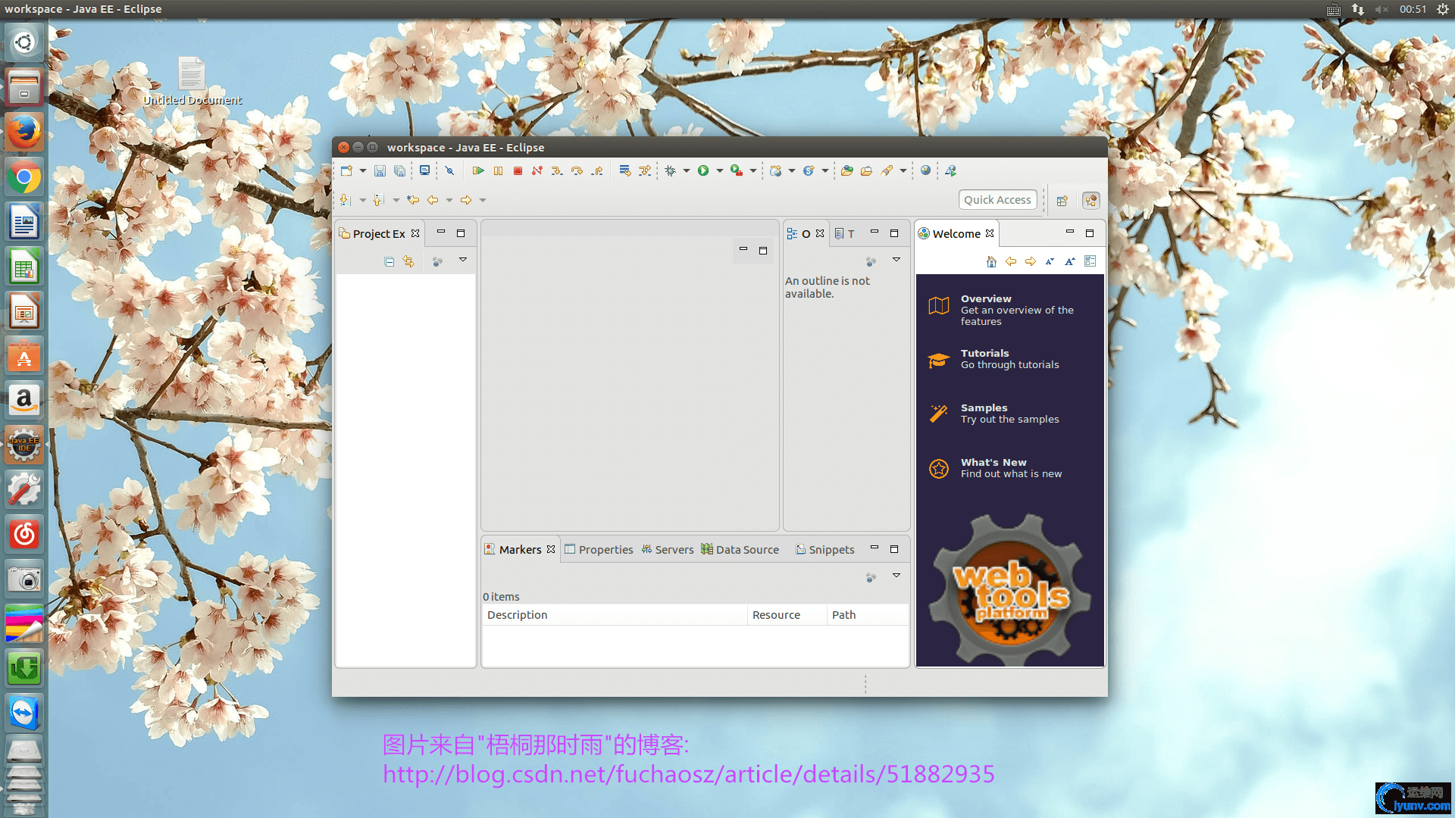Switch to the Properties tab
The width and height of the screenshot is (1455, 818).
599,550
